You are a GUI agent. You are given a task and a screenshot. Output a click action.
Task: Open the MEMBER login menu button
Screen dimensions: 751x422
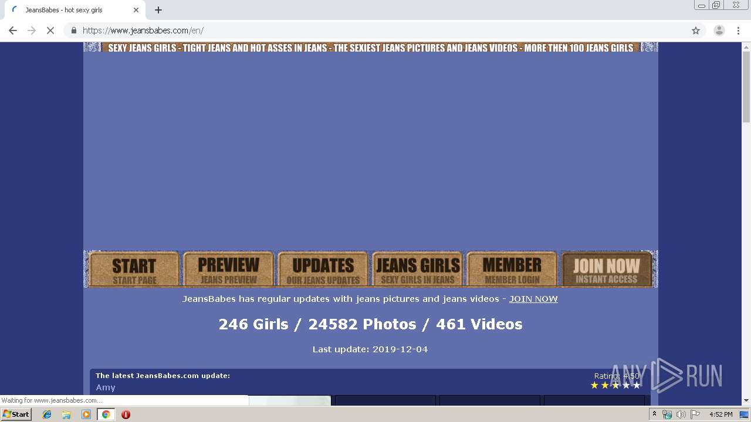[x=512, y=270]
